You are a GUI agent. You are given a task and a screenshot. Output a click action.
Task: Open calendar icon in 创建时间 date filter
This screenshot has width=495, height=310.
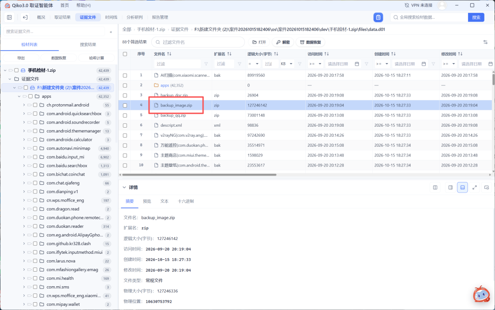pos(423,64)
